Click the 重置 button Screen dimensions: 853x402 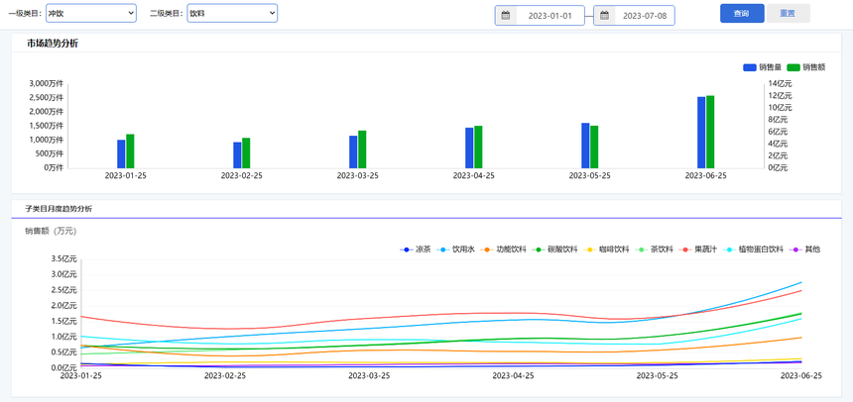(788, 14)
